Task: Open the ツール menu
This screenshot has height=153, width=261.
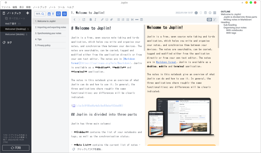Action: pos(61,7)
